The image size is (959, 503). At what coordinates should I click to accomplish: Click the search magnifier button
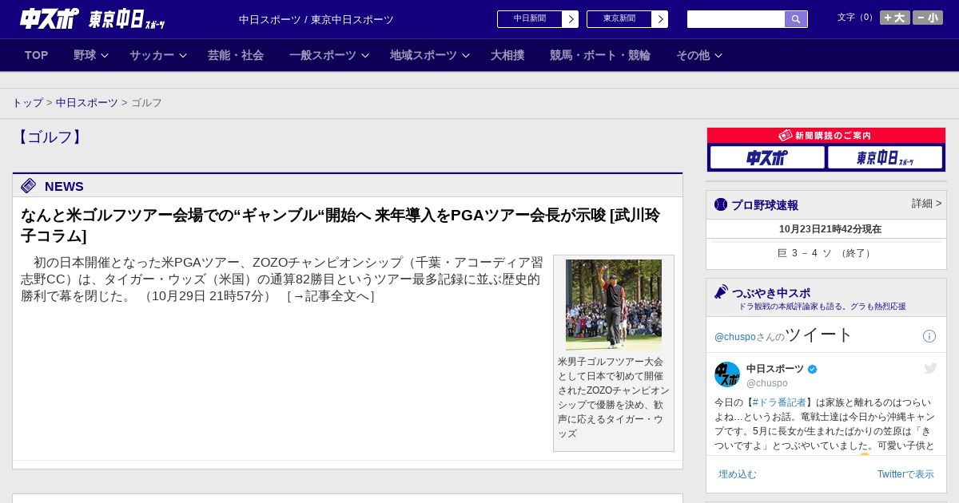(x=796, y=19)
